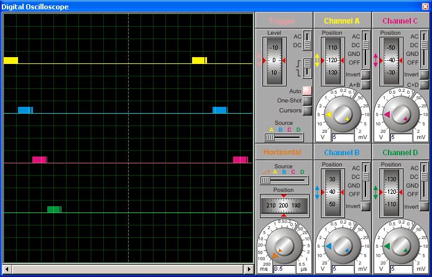Click Horizontal timebase small orange pointer
The image size is (432, 277).
(280, 250)
